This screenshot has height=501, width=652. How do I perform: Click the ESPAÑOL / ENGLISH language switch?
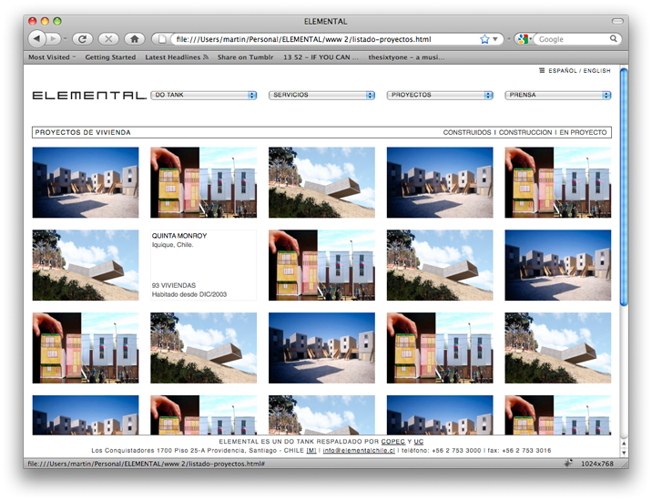[579, 71]
